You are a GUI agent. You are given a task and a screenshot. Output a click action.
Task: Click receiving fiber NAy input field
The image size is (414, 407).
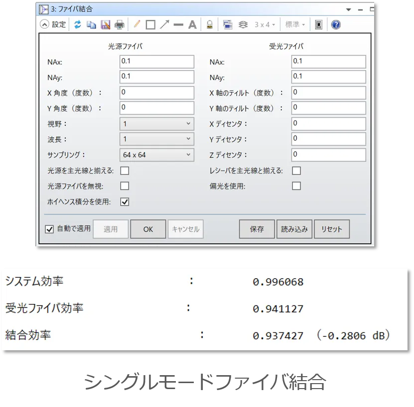point(329,77)
